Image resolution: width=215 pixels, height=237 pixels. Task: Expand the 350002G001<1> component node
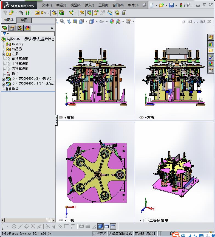(3, 79)
